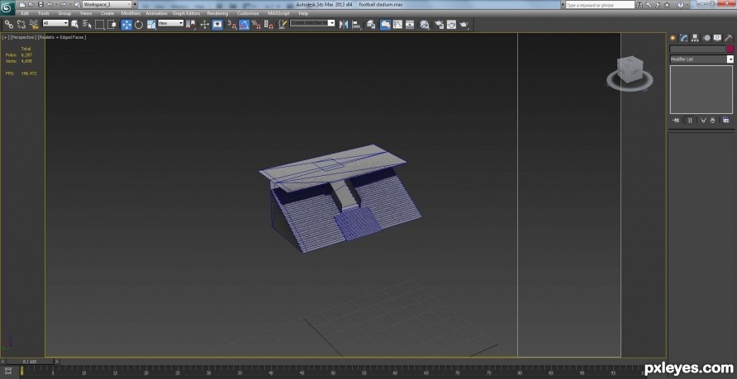Toggle Window/Crossing selection mode

112,25
